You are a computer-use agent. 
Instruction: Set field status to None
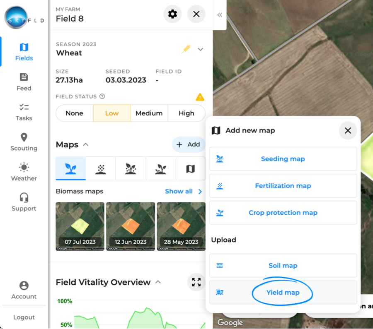tap(75, 113)
